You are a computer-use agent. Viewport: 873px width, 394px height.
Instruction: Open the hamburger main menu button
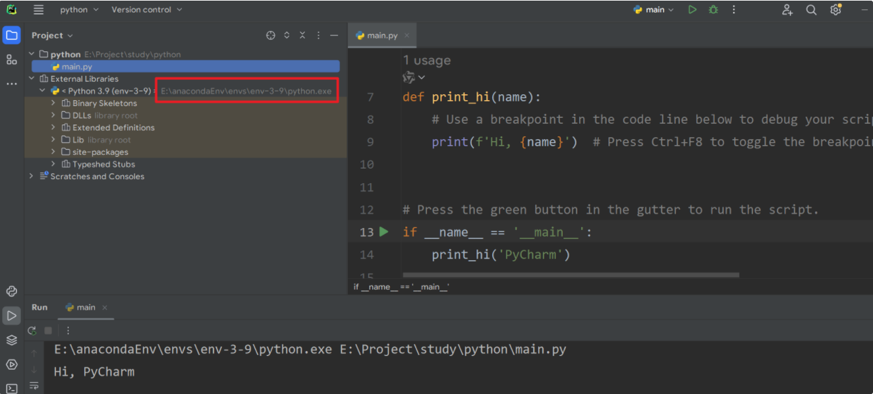tap(39, 10)
